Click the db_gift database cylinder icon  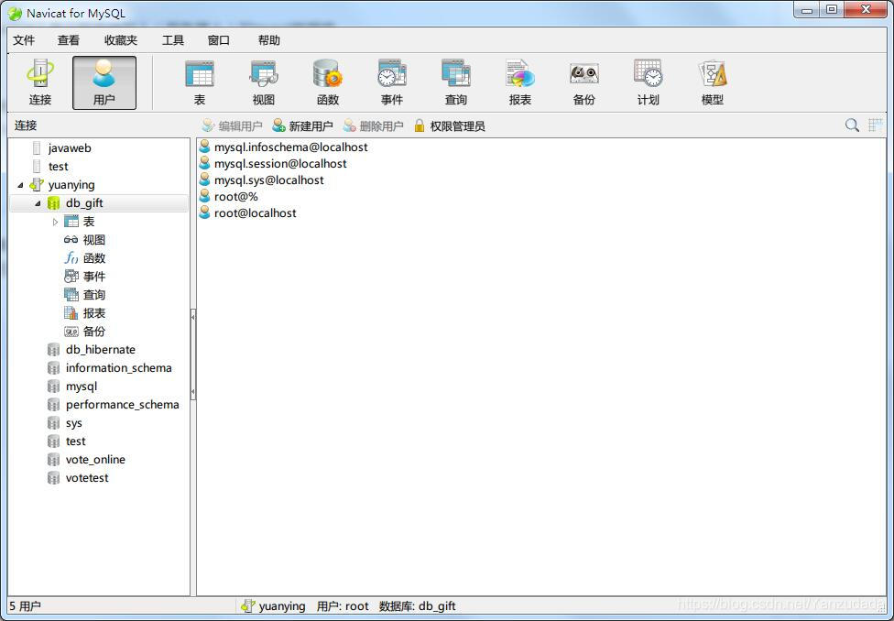54,203
